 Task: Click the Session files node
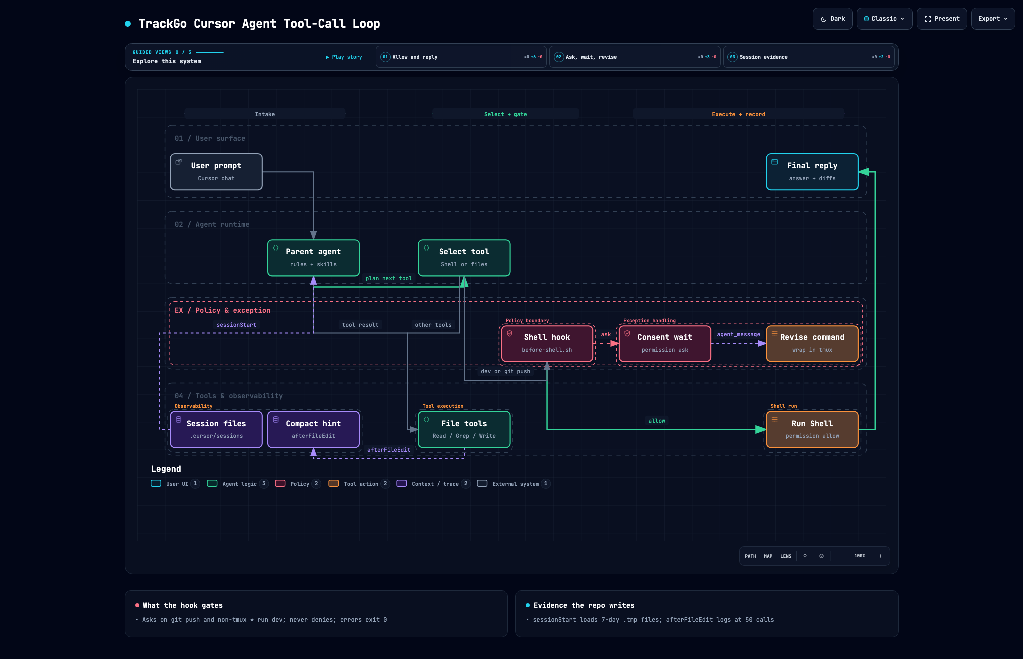tap(216, 429)
